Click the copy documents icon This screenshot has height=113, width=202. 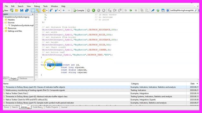142,10
